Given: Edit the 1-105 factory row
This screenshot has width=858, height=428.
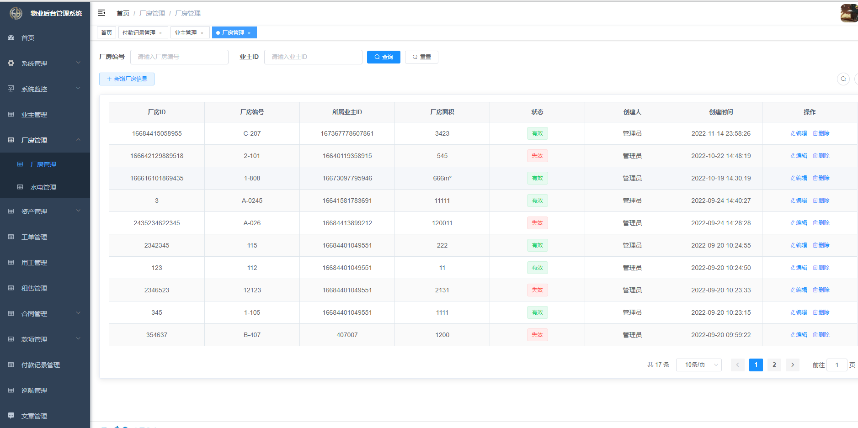Looking at the screenshot, I should 799,312.
